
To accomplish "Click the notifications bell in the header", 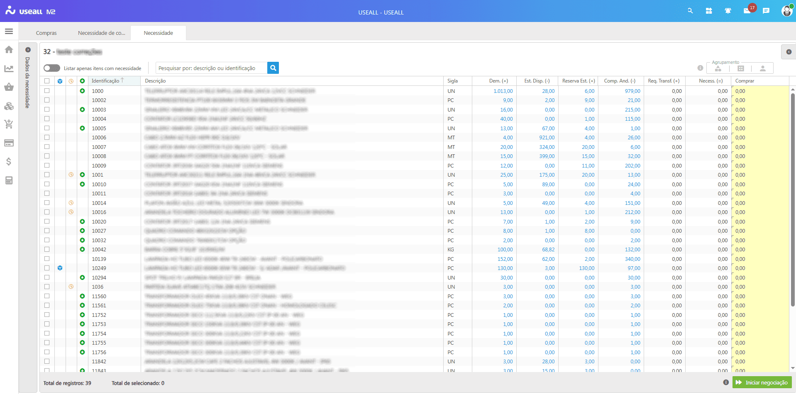I will coord(728,11).
